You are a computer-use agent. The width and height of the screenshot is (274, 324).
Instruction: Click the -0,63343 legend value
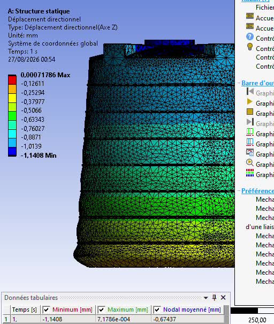tap(33, 120)
